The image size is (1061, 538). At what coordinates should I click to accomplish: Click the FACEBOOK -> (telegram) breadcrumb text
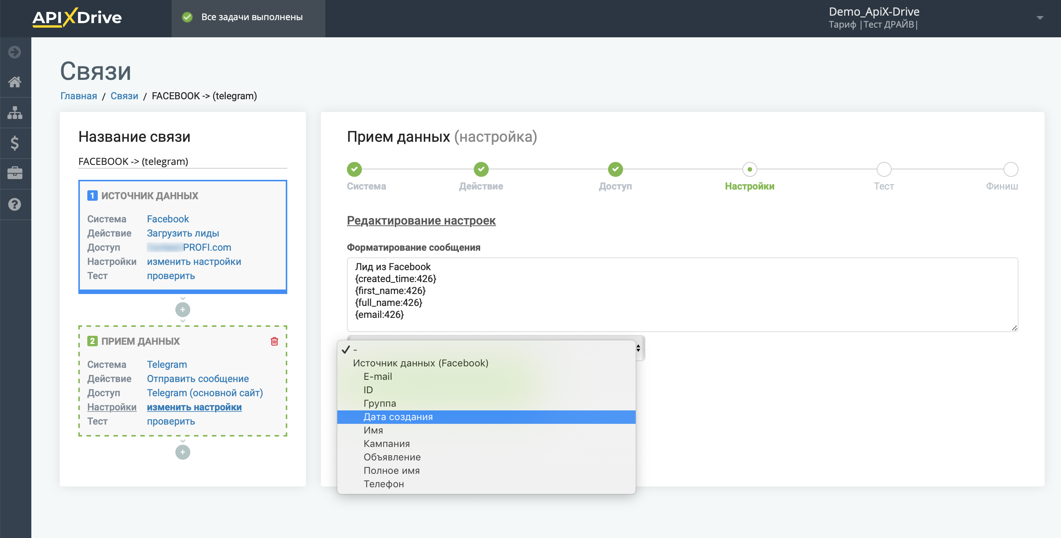[x=204, y=96]
